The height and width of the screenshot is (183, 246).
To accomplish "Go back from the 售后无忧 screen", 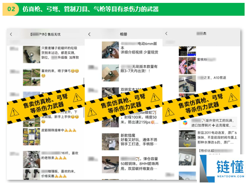I will coord(11,34).
